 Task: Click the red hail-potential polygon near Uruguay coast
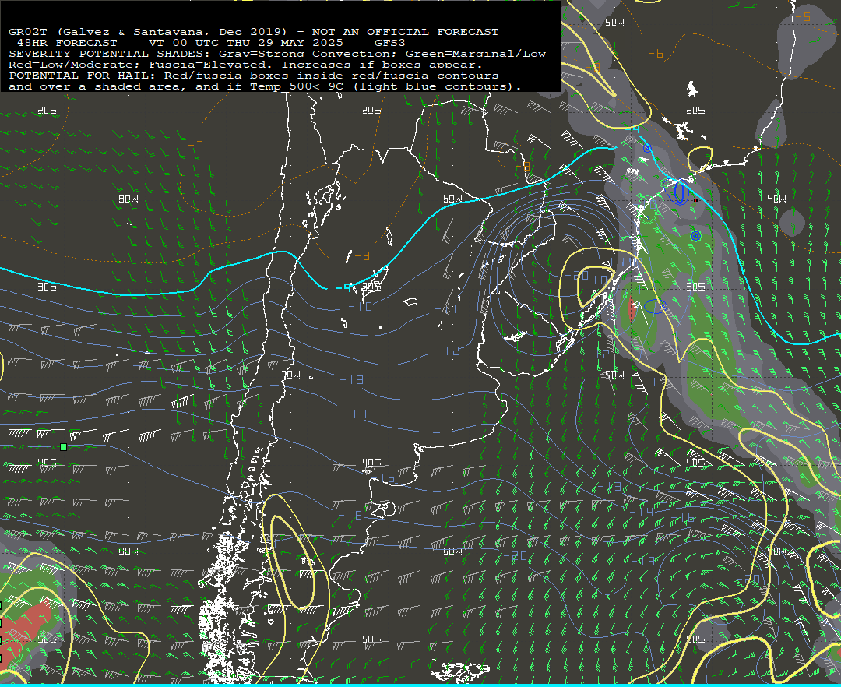632,309
